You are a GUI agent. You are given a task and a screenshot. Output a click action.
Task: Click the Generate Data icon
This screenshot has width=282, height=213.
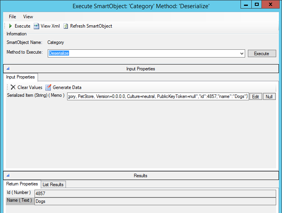48,87
